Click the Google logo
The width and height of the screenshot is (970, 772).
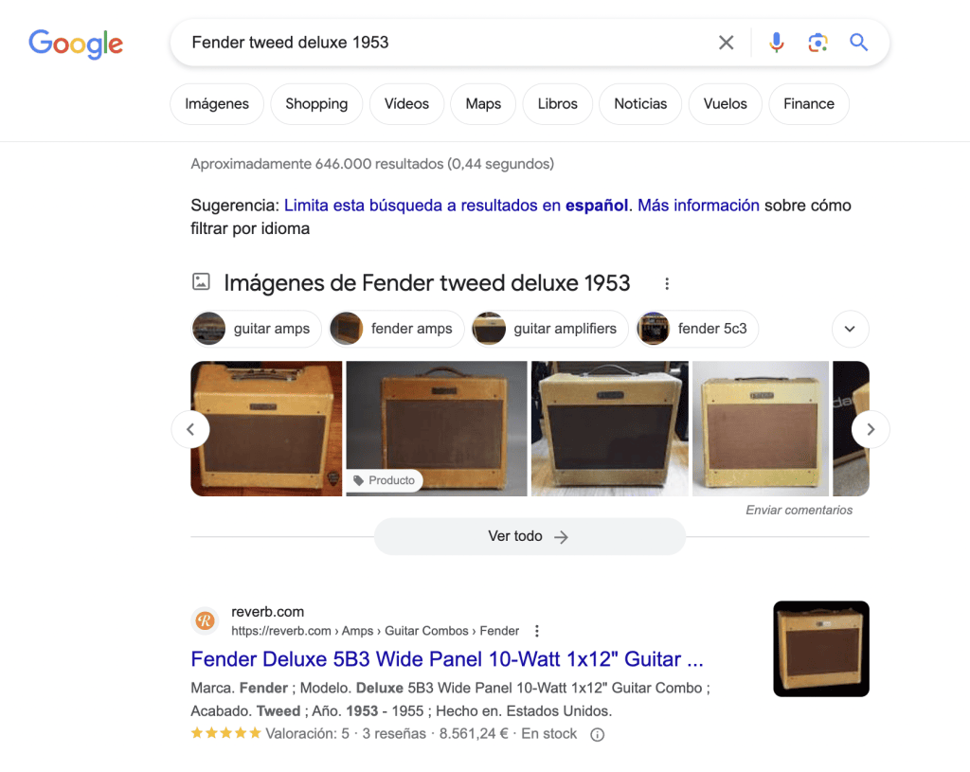(x=76, y=43)
